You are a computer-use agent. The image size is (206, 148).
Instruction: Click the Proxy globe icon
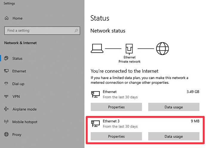pyautogui.click(x=6, y=134)
